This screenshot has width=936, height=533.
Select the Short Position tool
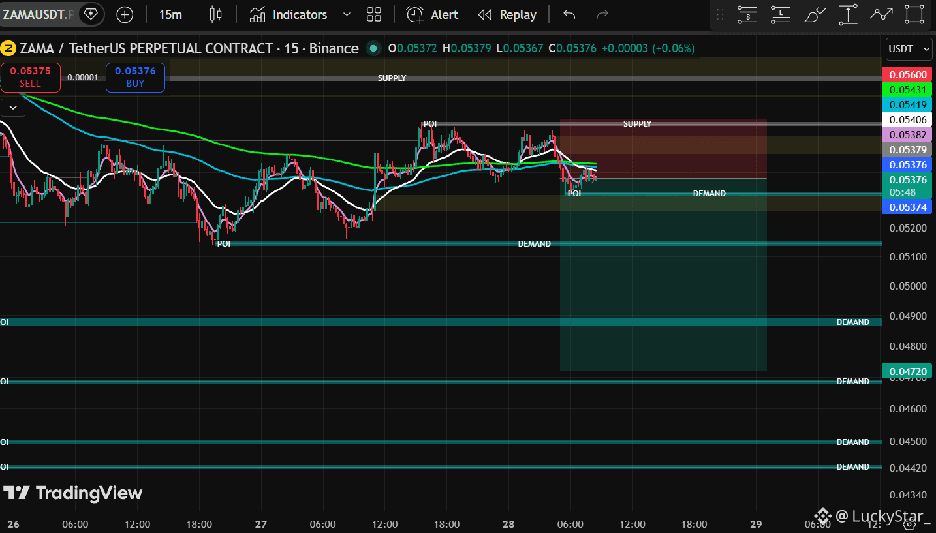(747, 14)
